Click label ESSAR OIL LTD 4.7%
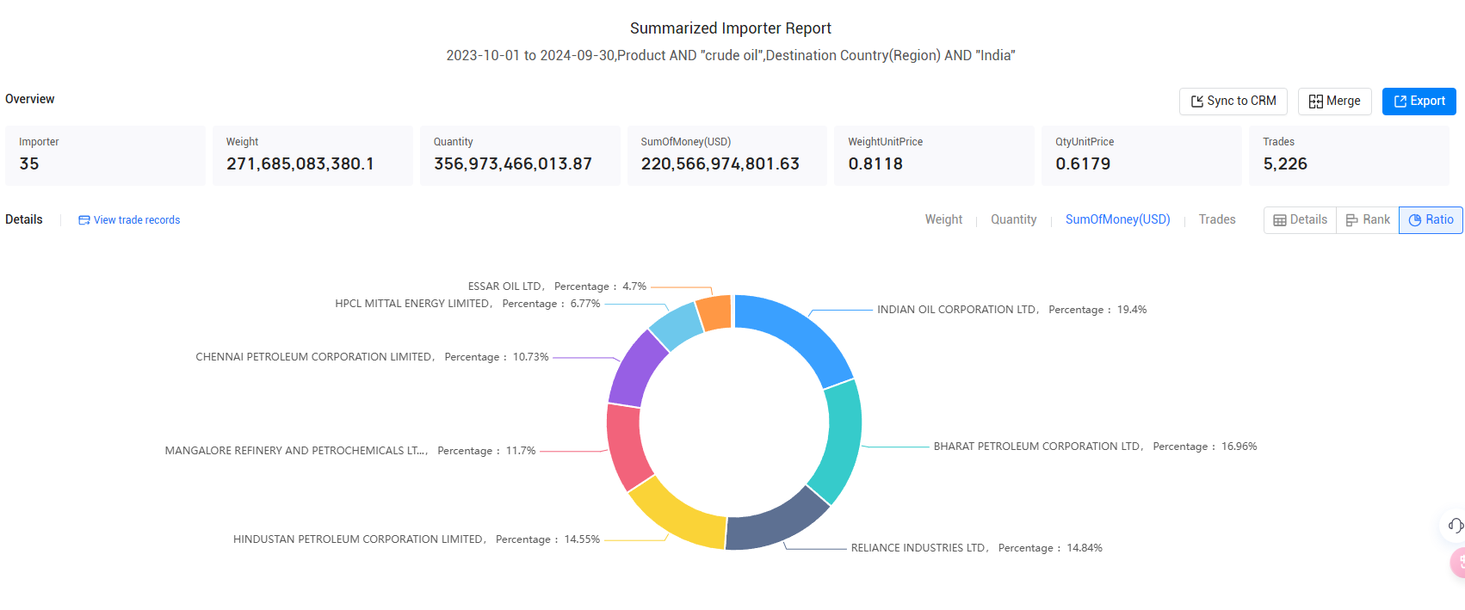 tap(557, 287)
